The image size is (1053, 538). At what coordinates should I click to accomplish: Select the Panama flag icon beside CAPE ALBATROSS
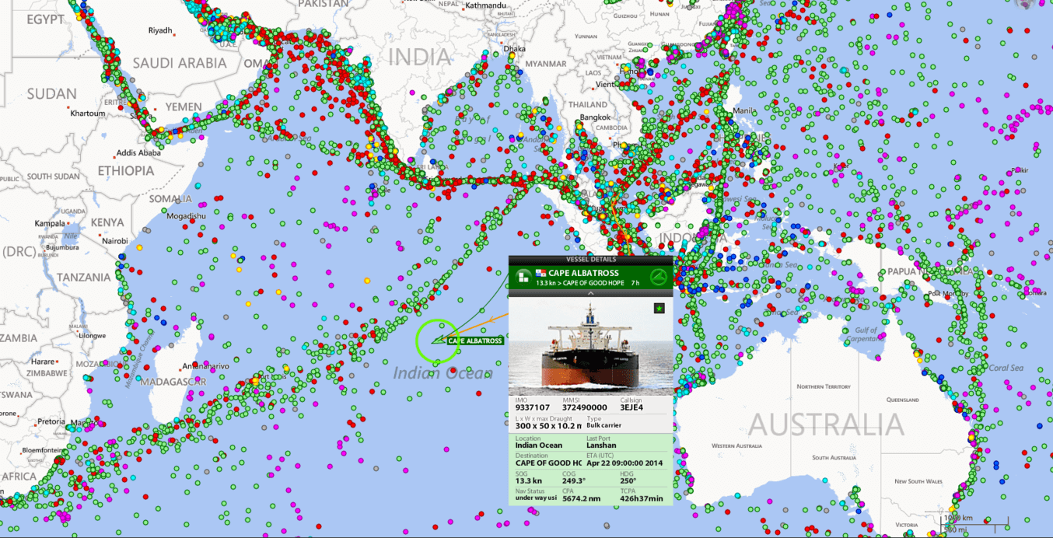(541, 273)
